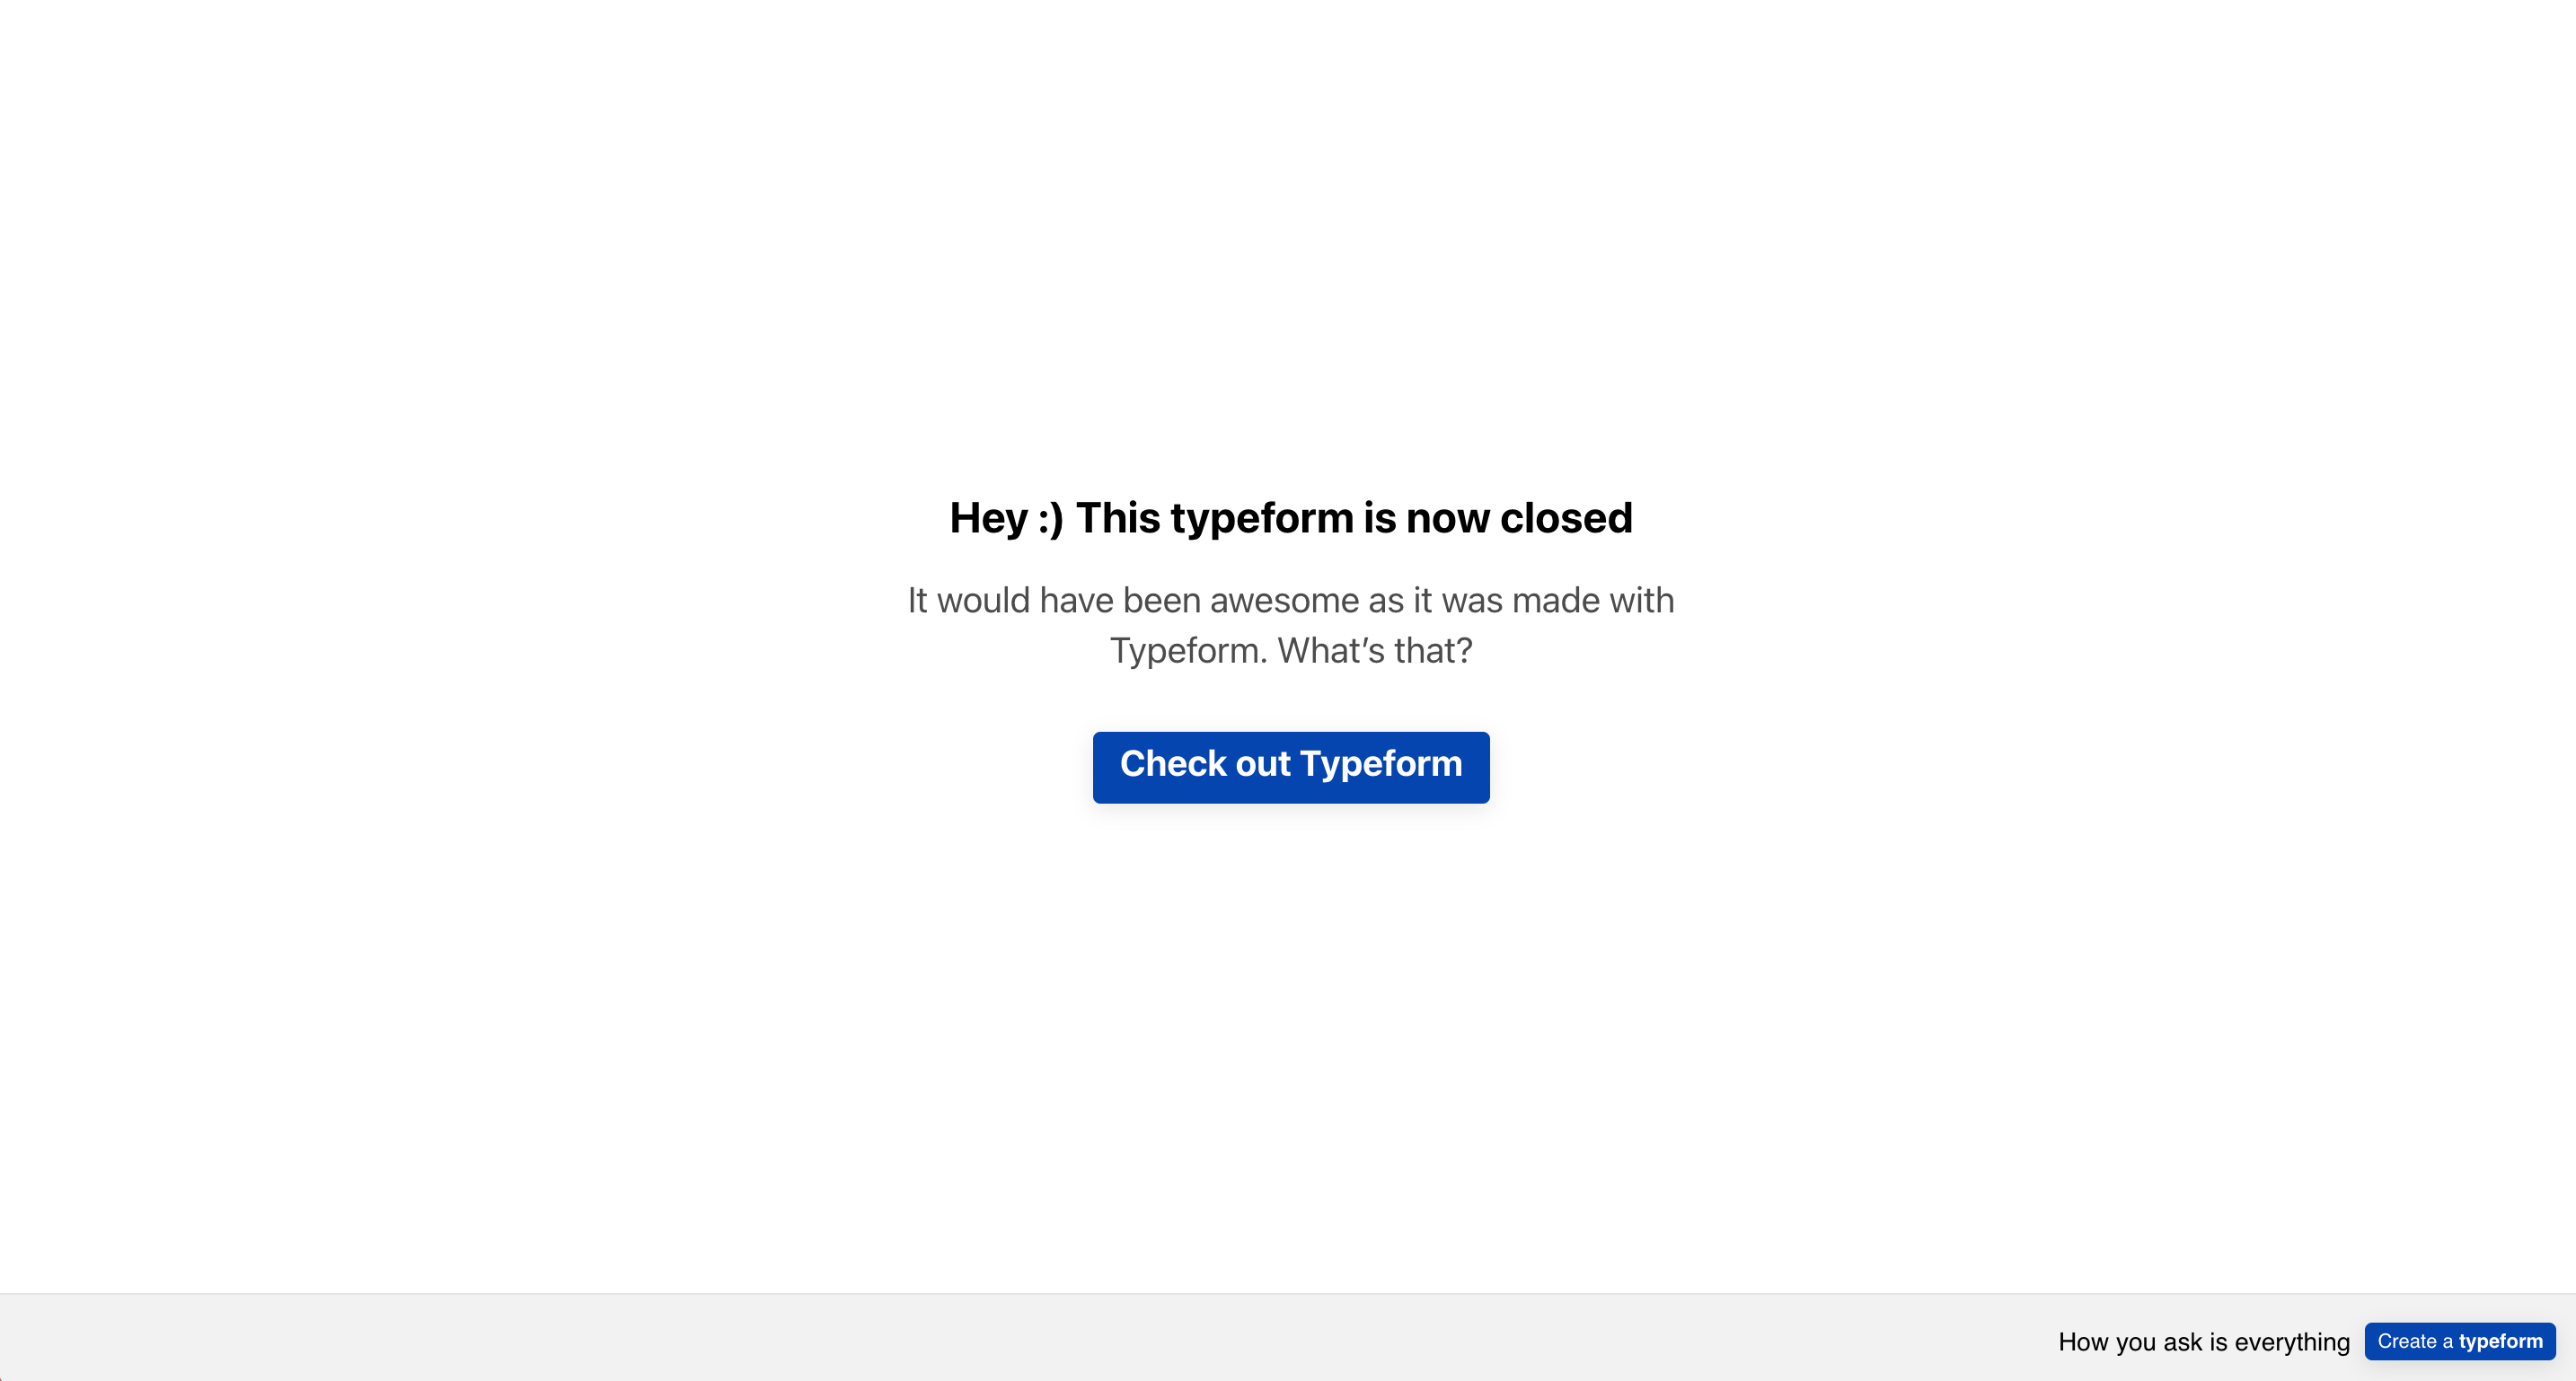Select the heading 'This typeform is now closed'
This screenshot has height=1381, width=2576.
(1354, 518)
